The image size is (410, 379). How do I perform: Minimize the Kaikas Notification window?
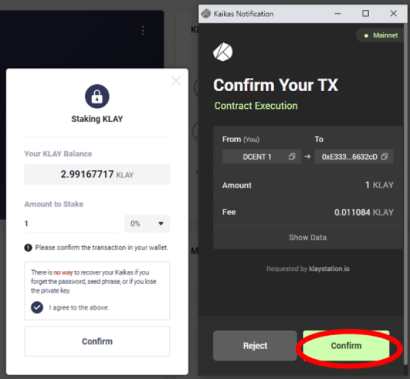pyautogui.click(x=337, y=13)
